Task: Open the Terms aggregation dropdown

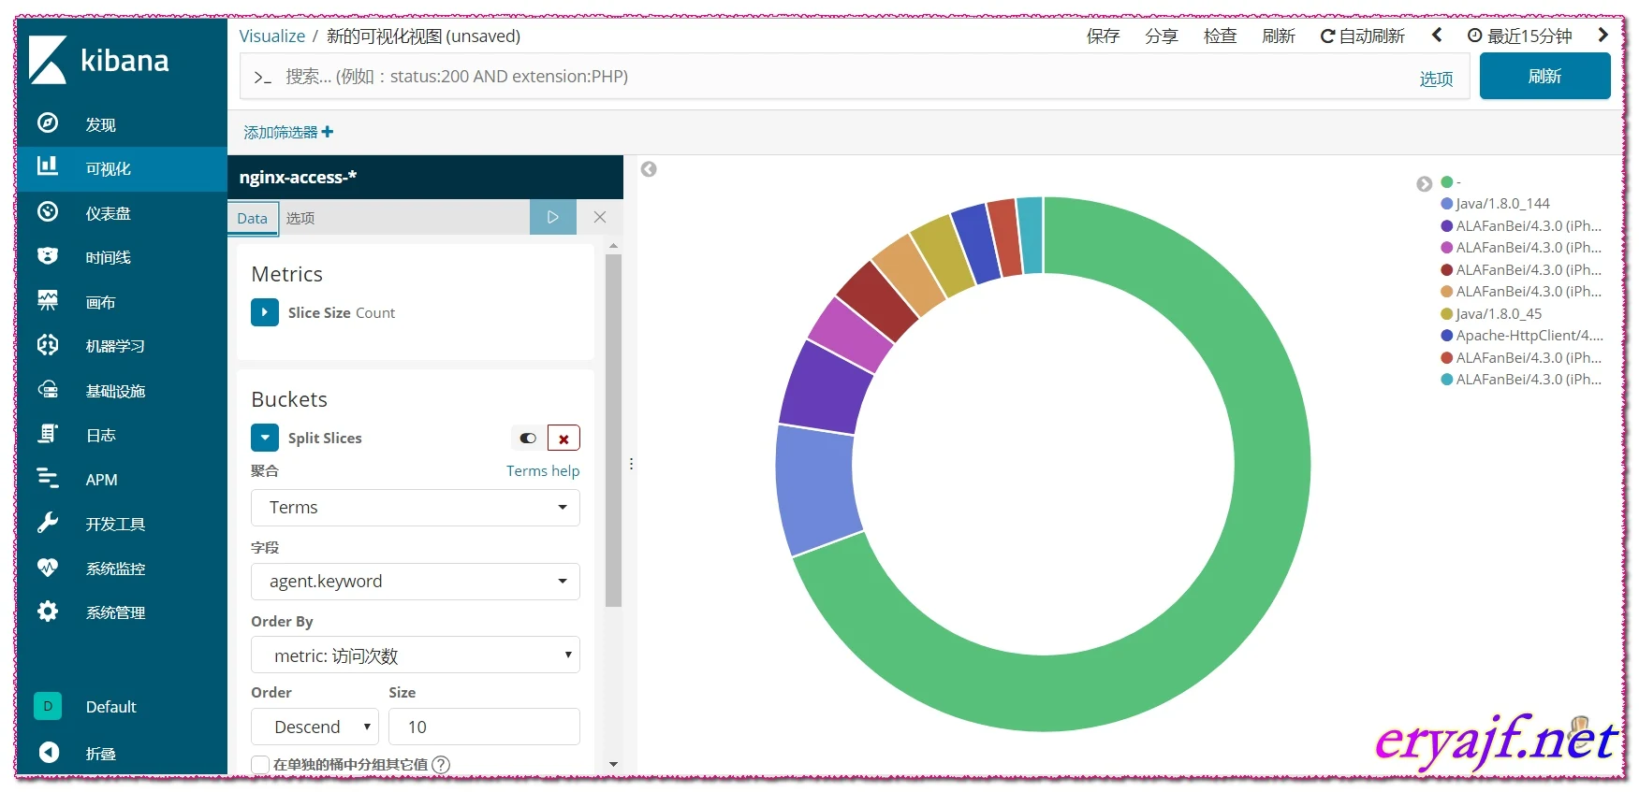Action: point(416,508)
